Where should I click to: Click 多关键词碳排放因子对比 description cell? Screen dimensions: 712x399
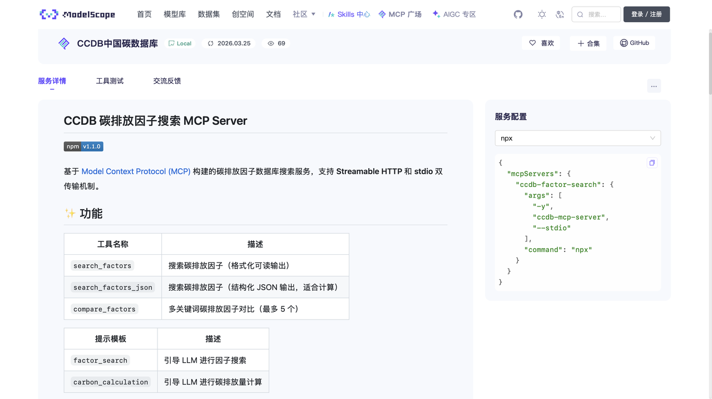255,309
